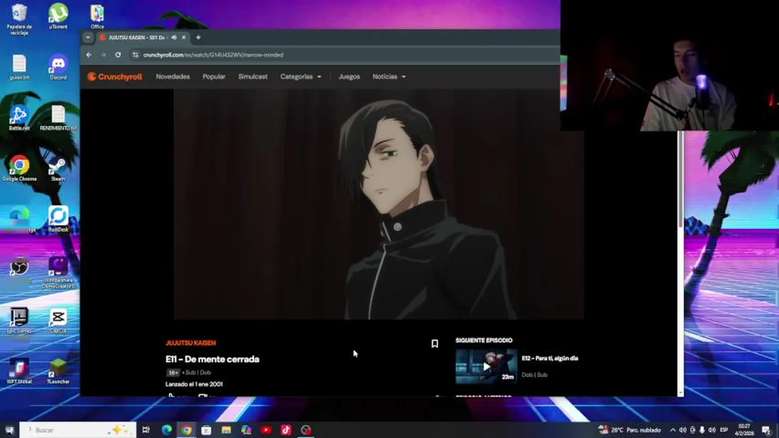Expand the Categorías menu
The image size is (779, 438).
click(301, 77)
